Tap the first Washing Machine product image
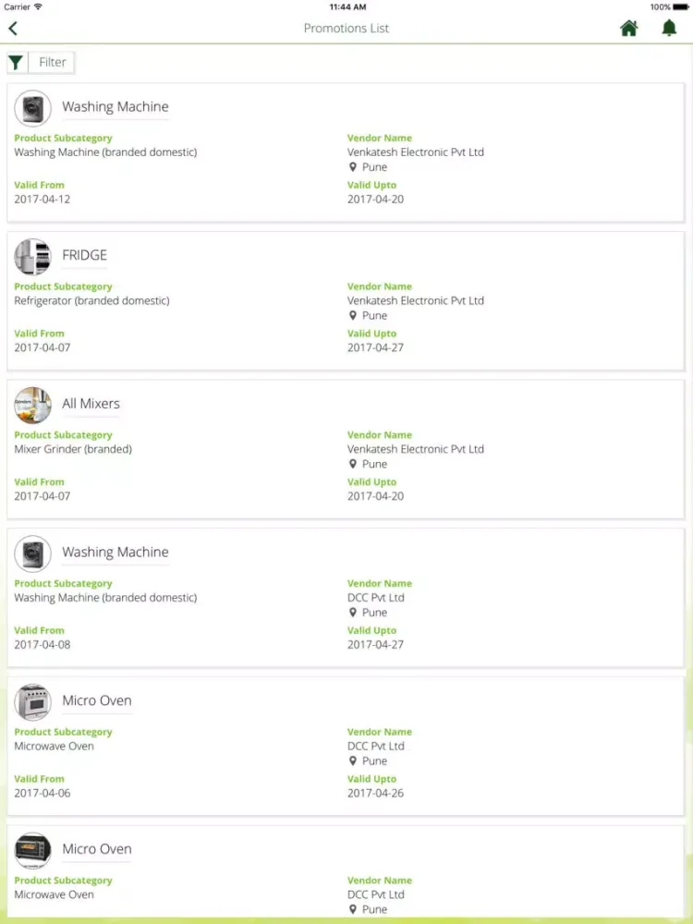 pos(32,108)
